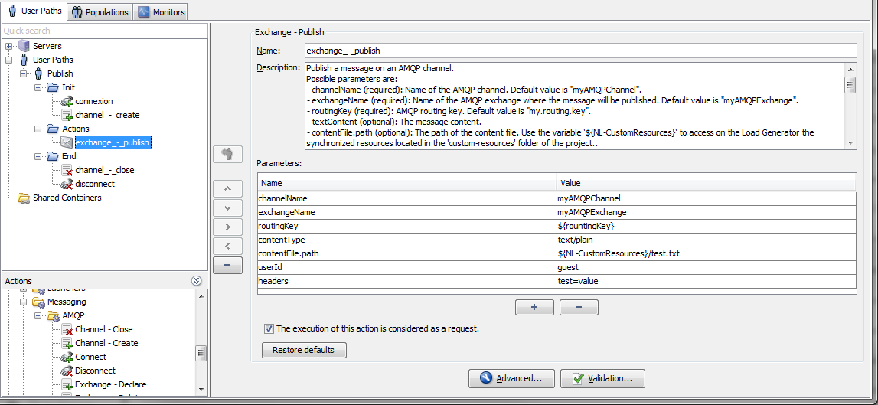This screenshot has height=405, width=878.
Task: Click the Name input field
Action: pyautogui.click(x=579, y=51)
